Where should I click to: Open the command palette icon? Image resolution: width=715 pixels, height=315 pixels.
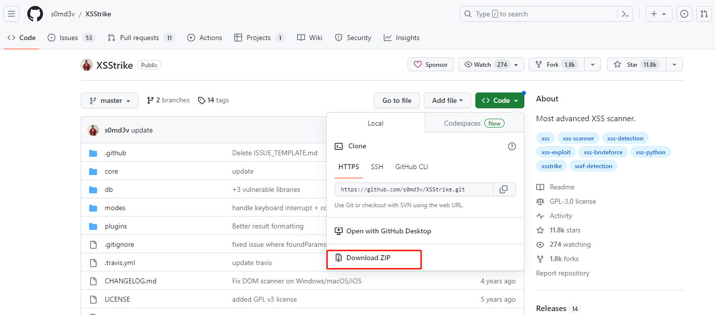tap(626, 14)
